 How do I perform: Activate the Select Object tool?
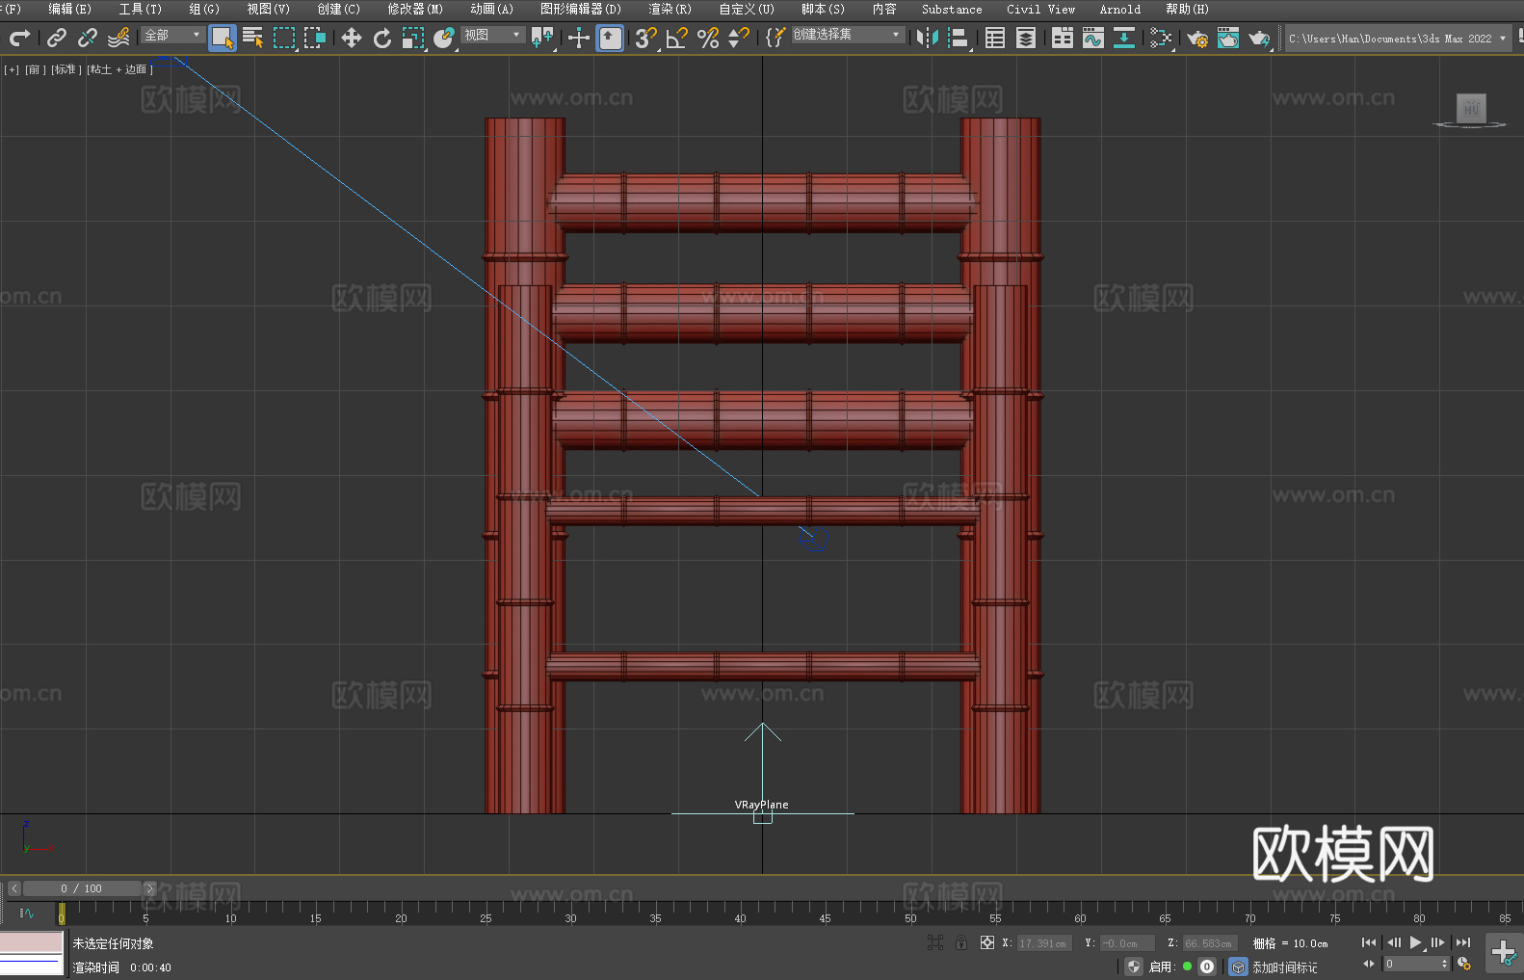[x=223, y=38]
